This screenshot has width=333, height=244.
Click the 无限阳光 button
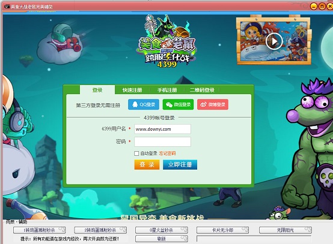286,230
